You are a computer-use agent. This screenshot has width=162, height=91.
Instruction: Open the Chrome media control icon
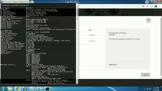pos(152,6)
